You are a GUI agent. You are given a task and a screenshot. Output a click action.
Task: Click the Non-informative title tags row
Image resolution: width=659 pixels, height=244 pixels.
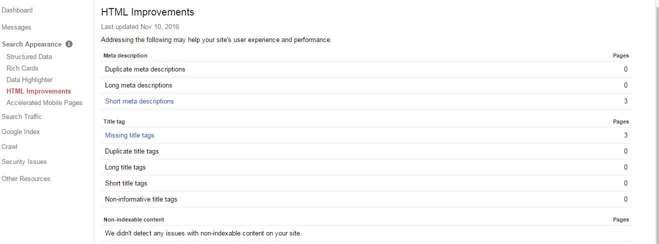click(x=366, y=199)
